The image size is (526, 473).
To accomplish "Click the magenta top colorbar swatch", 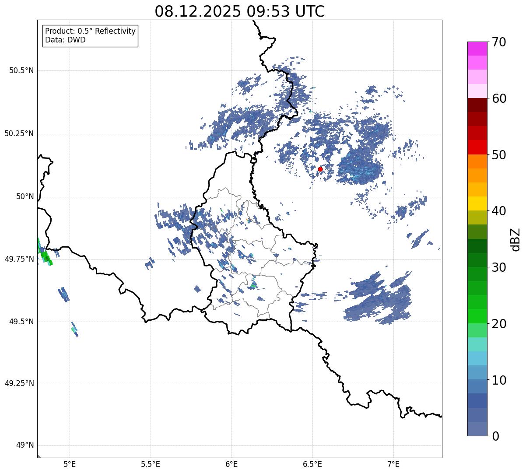I will pos(477,49).
